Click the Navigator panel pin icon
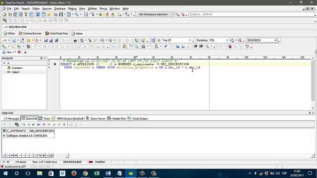 point(42,58)
